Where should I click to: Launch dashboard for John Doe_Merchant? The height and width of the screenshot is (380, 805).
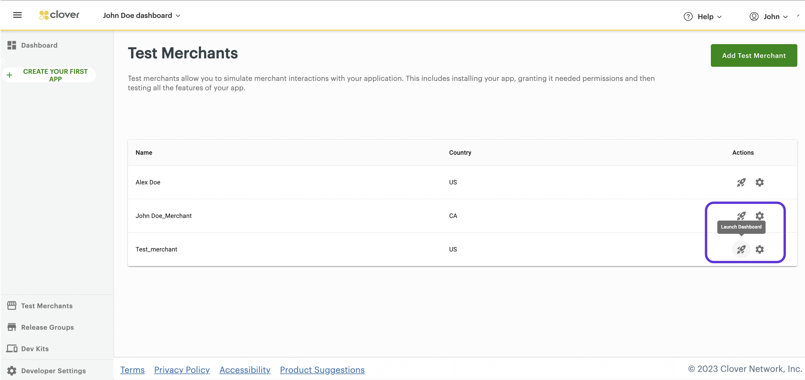coord(741,216)
